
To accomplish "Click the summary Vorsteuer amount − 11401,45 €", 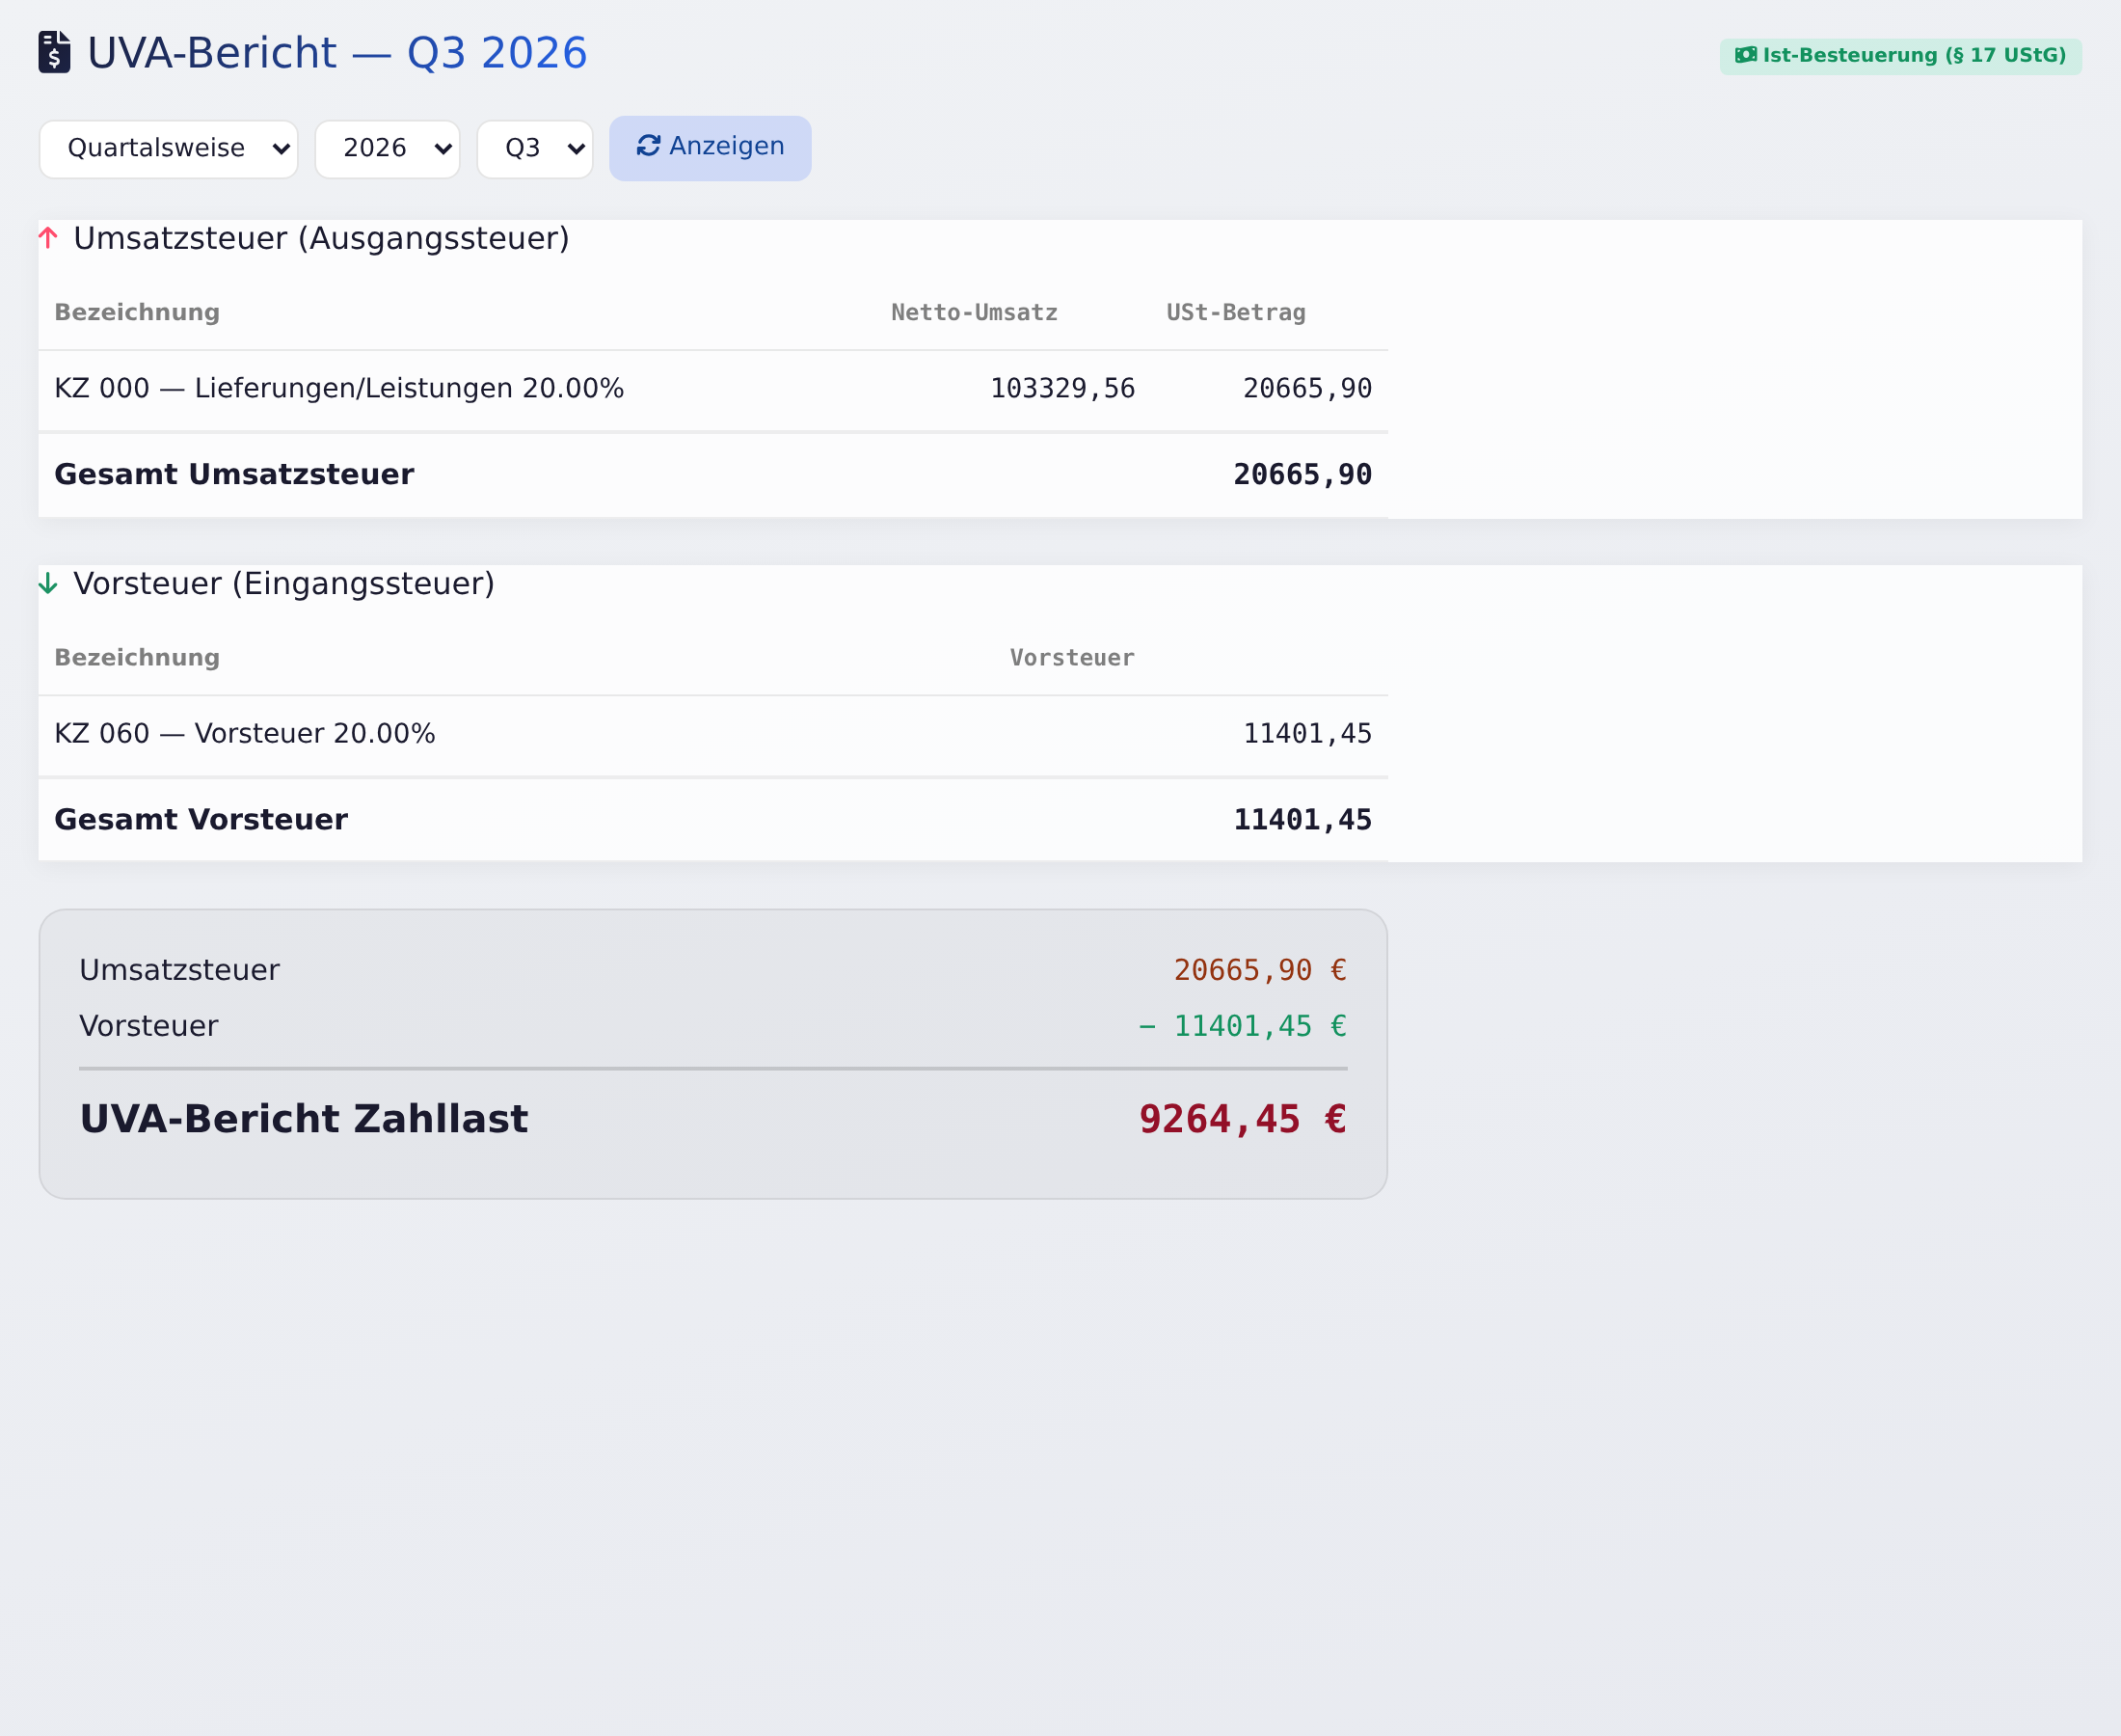I will pyautogui.click(x=1243, y=1026).
